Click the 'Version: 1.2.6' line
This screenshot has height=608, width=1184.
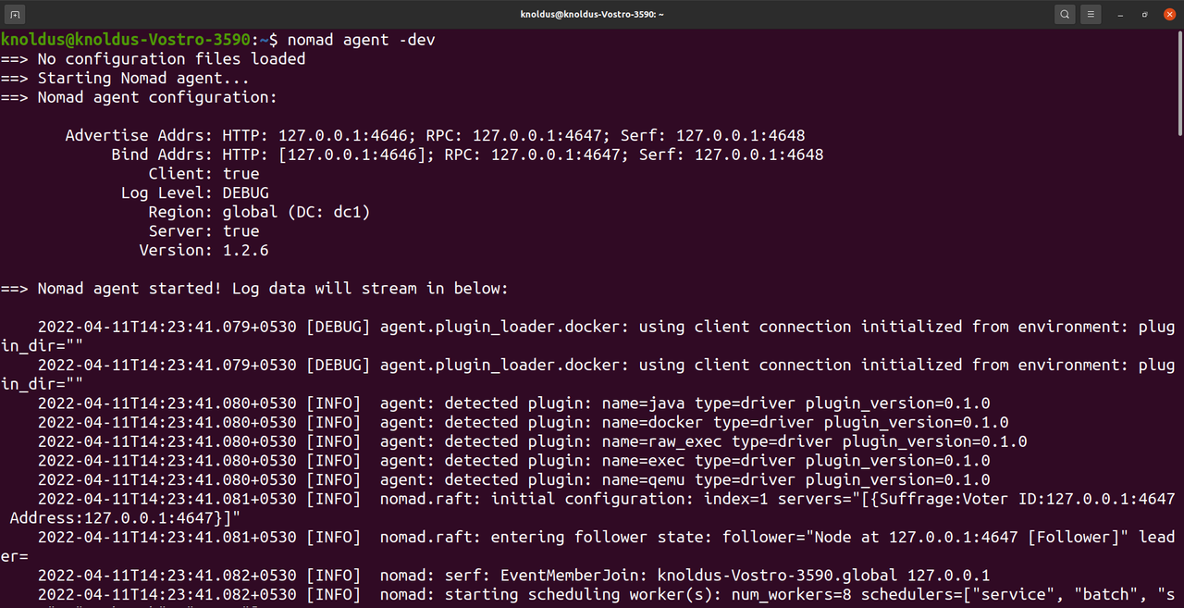tap(203, 250)
